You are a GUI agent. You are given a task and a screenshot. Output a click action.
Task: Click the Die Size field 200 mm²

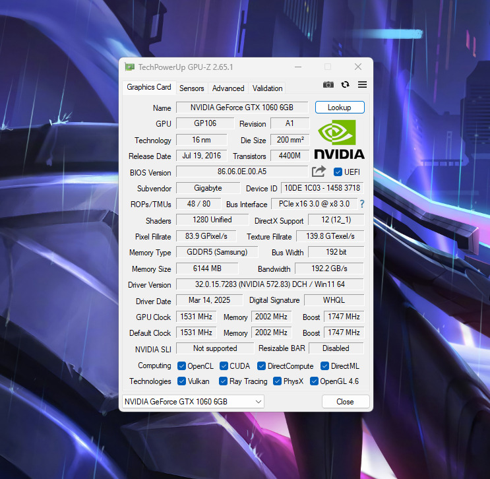point(290,140)
